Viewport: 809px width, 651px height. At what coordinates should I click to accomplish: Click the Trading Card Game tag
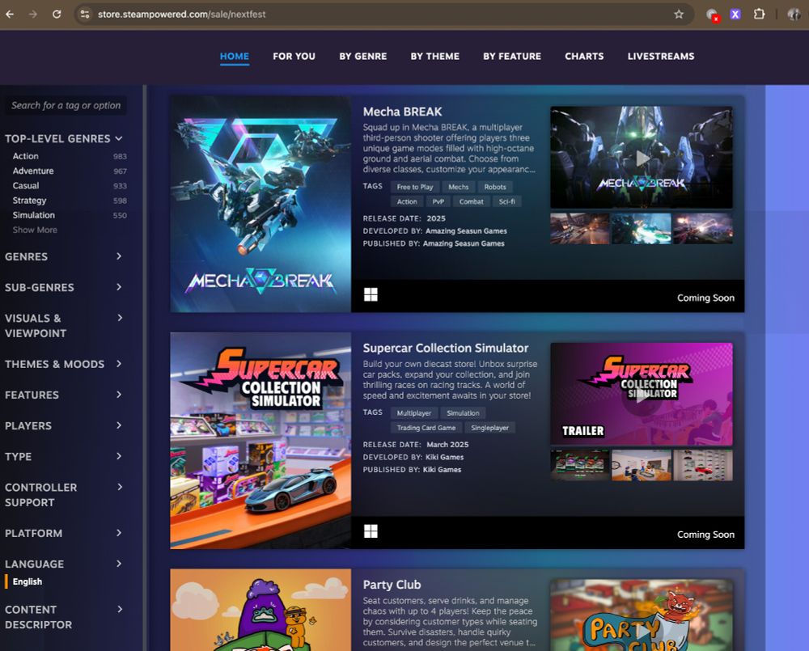[x=426, y=428]
